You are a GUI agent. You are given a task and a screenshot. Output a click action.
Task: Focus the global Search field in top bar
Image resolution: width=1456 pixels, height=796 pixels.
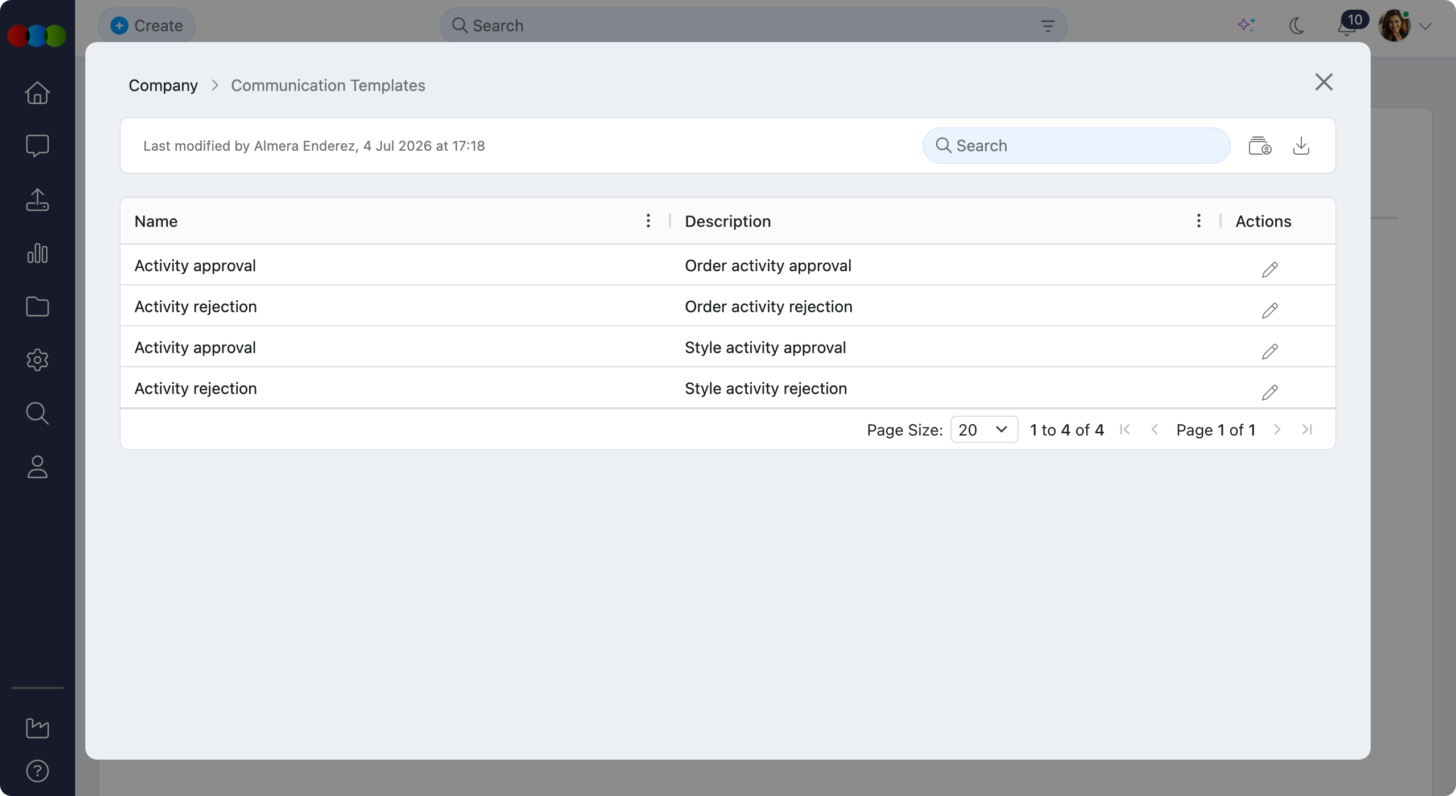753,26
